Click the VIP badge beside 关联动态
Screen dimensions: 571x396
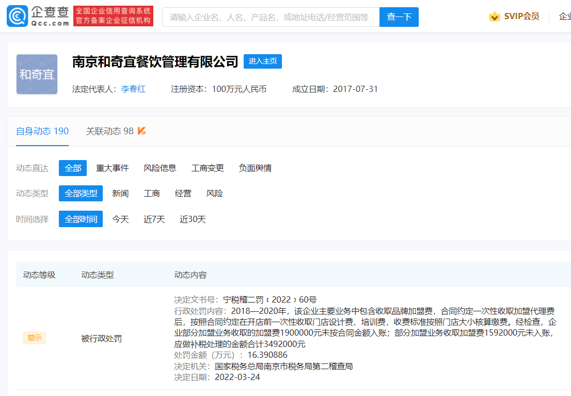tap(141, 131)
